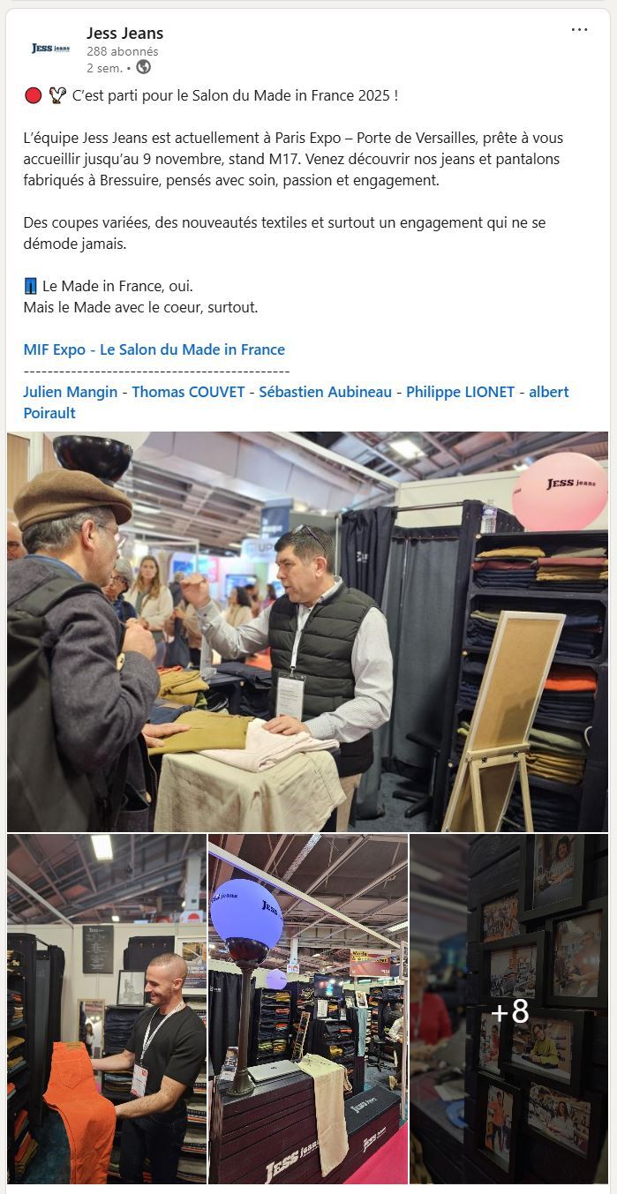Screen dimensions: 617x1194
Task: Show the +8 additional photos
Action: coord(509,1010)
